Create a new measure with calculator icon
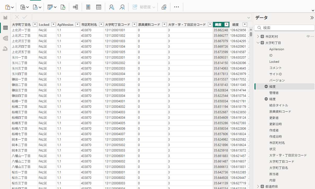This screenshot has height=189, width=315. pyautogui.click(x=88, y=7)
